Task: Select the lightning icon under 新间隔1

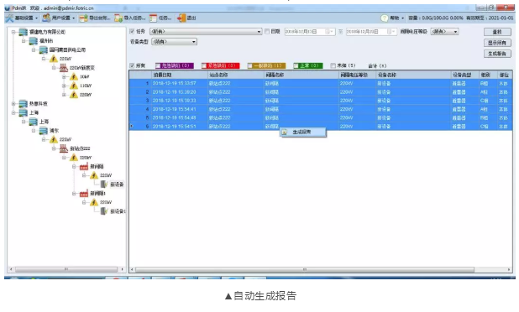Action: coord(94,202)
